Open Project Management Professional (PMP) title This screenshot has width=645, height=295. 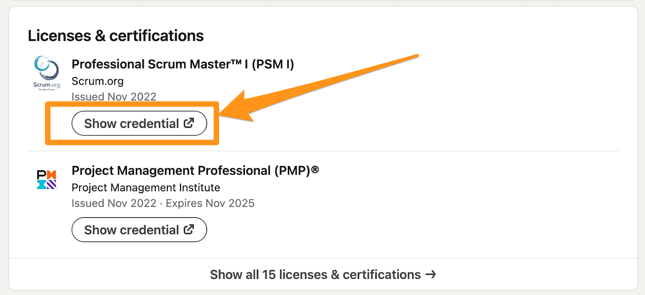[x=191, y=171]
